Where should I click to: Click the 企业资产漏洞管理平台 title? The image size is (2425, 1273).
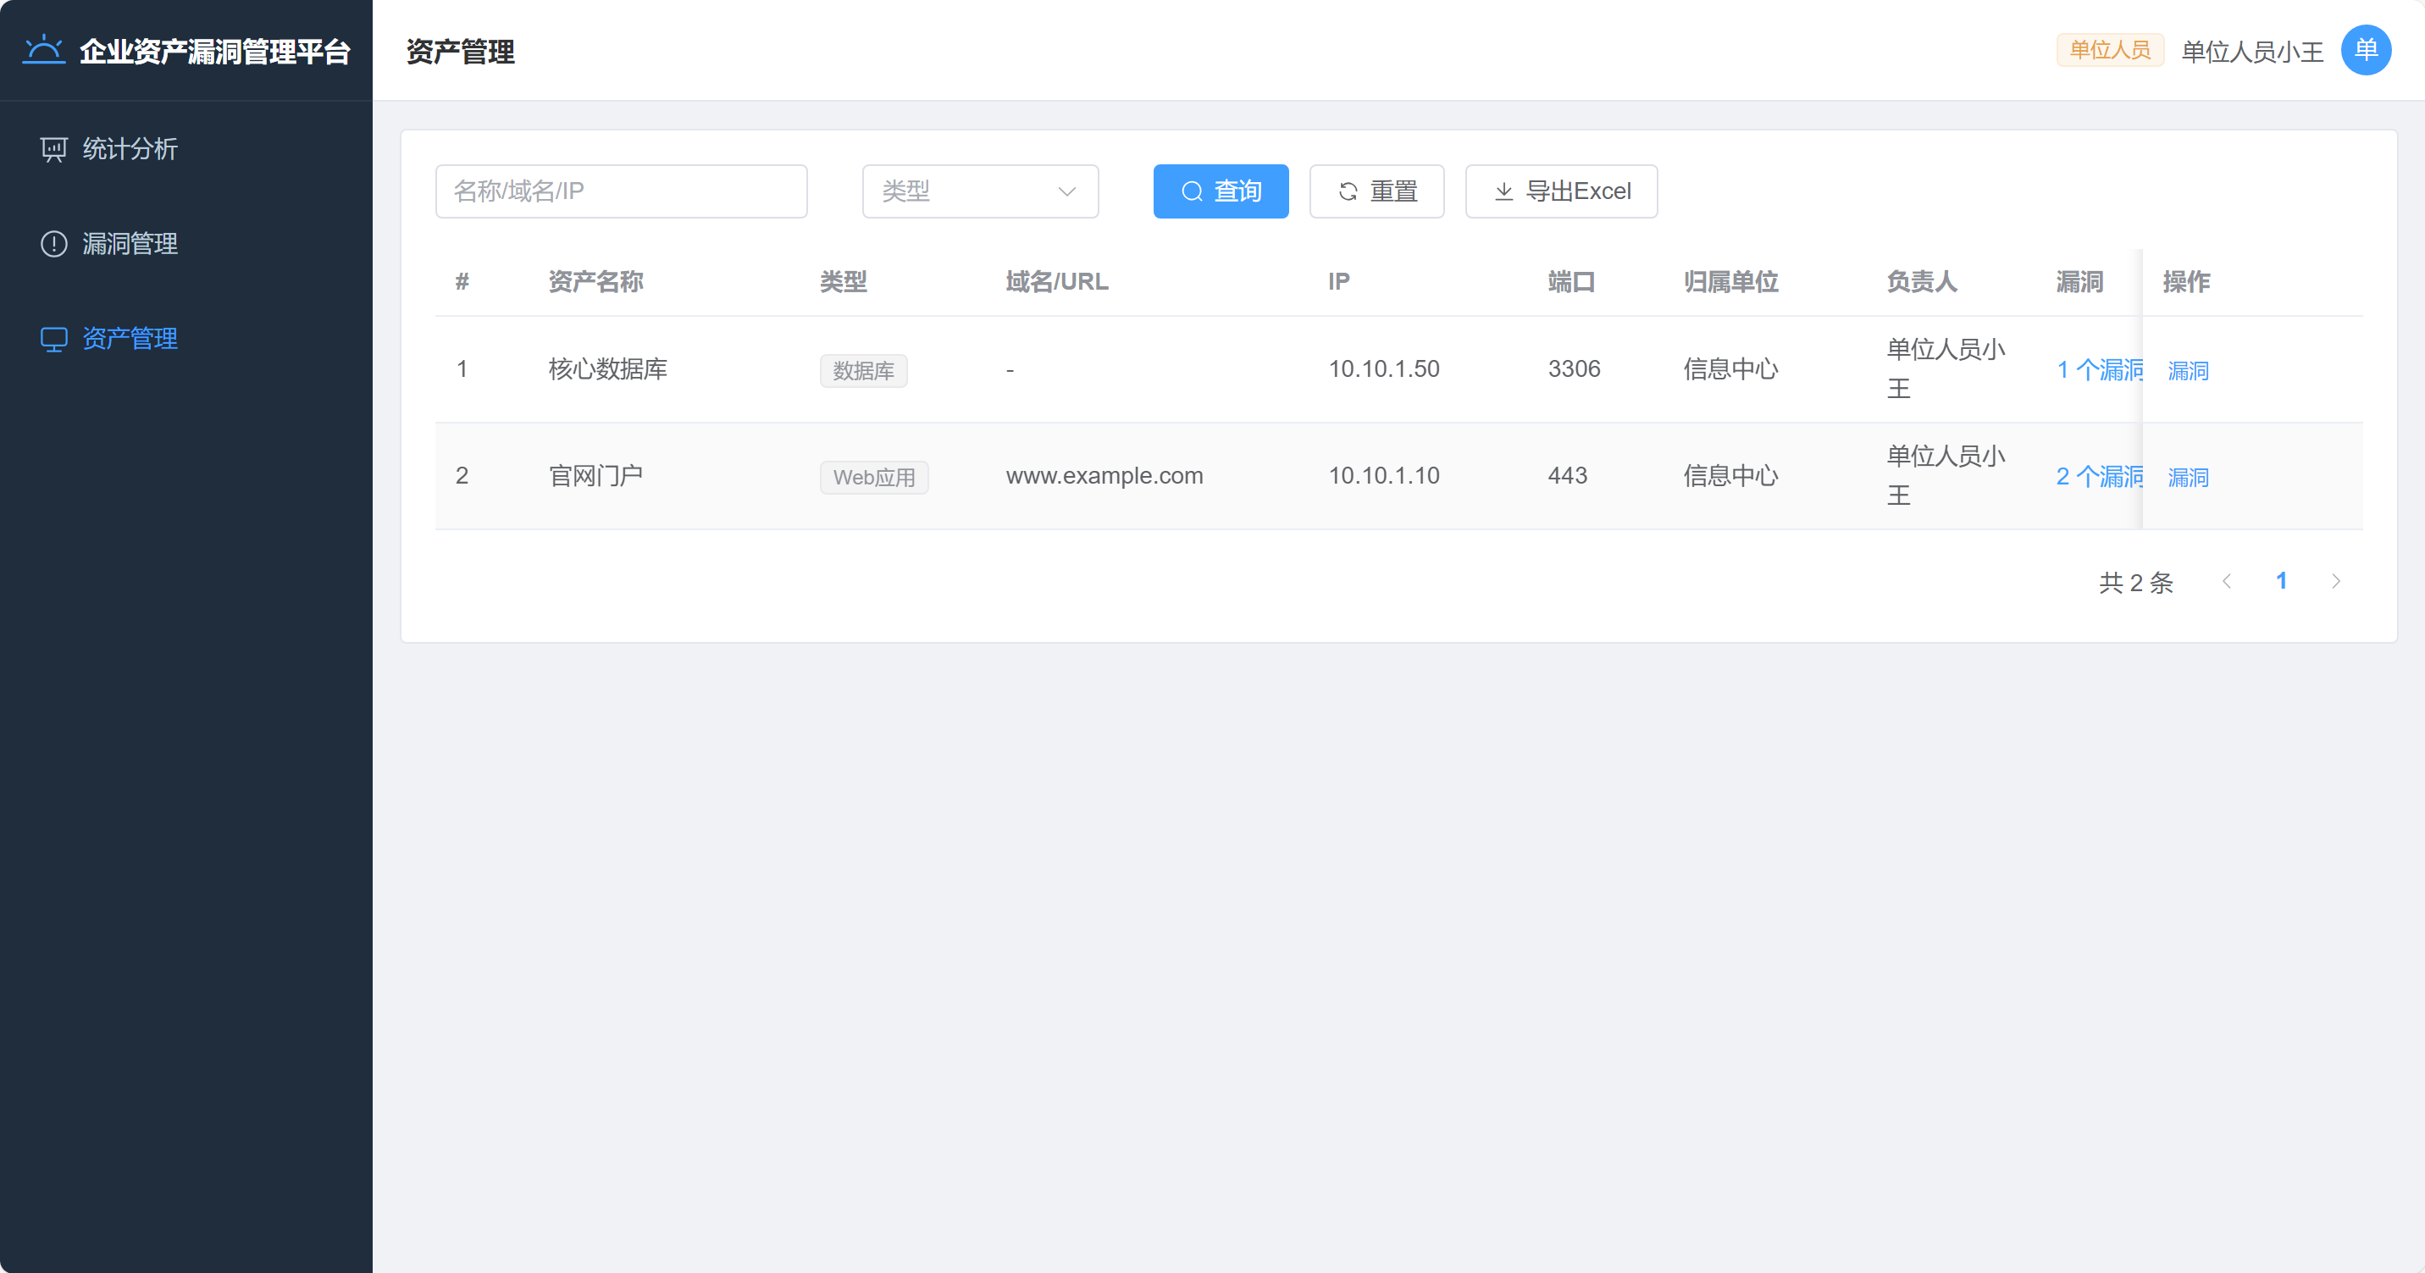tap(214, 51)
